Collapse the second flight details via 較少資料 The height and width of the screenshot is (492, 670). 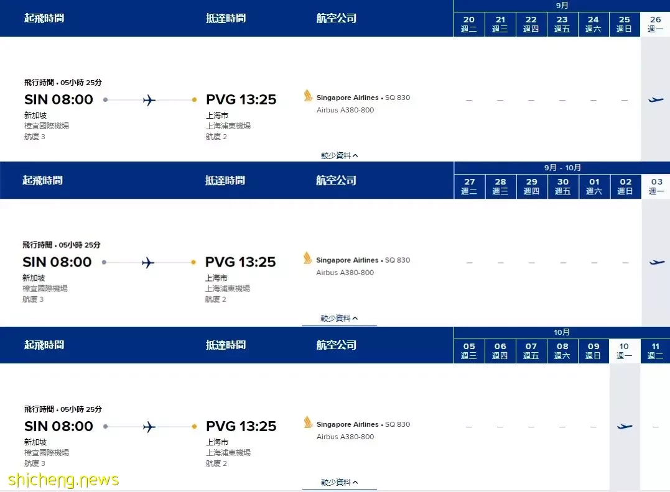[x=339, y=318]
